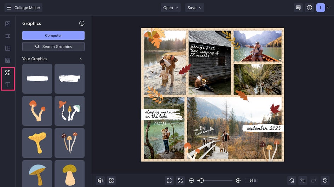Open the Layers panel icon
334x187 pixels.
[100, 180]
